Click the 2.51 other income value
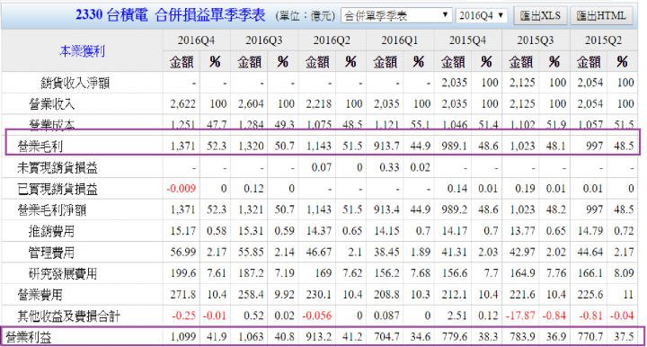The image size is (647, 347). click(457, 316)
